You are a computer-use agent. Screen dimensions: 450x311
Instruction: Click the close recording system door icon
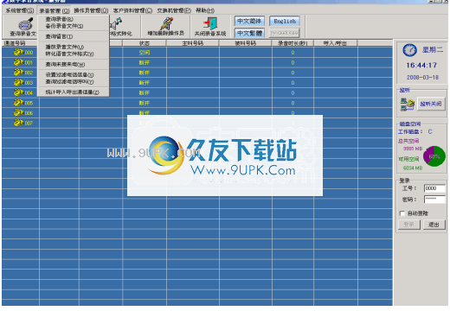tap(210, 23)
